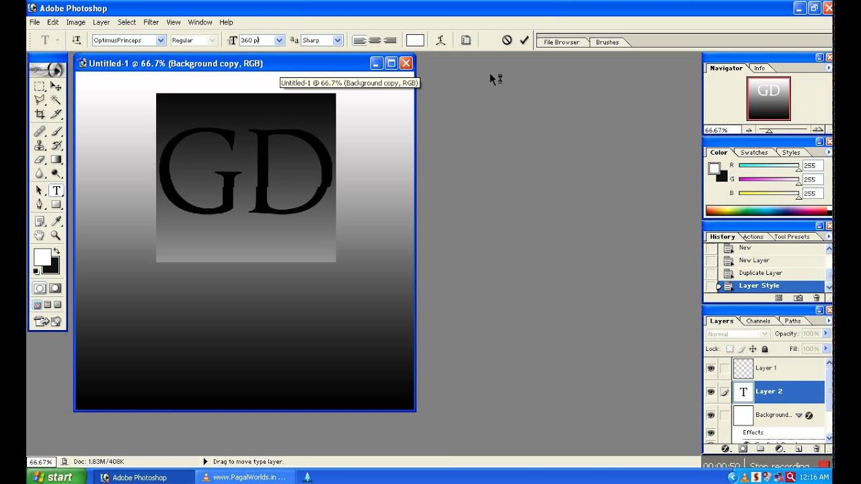Click the text color swatch in options bar
The image size is (861, 484).
tap(415, 40)
